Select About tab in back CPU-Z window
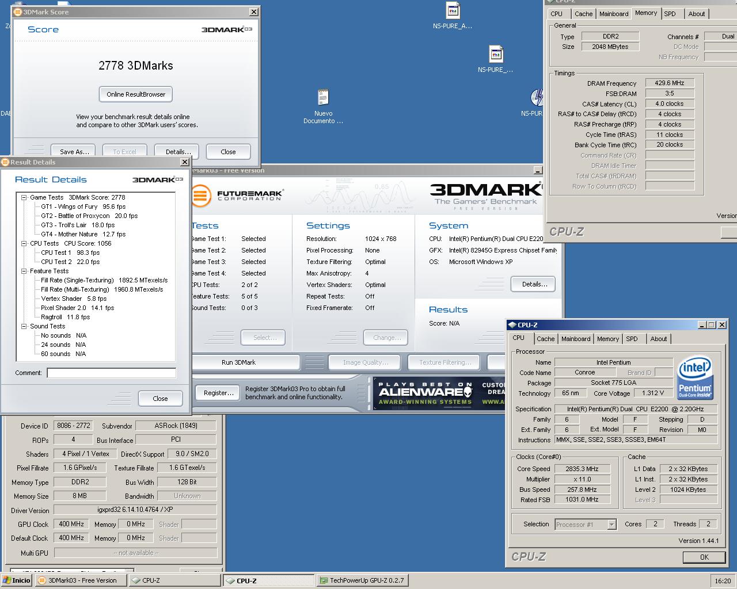The width and height of the screenshot is (737, 589). (x=697, y=14)
